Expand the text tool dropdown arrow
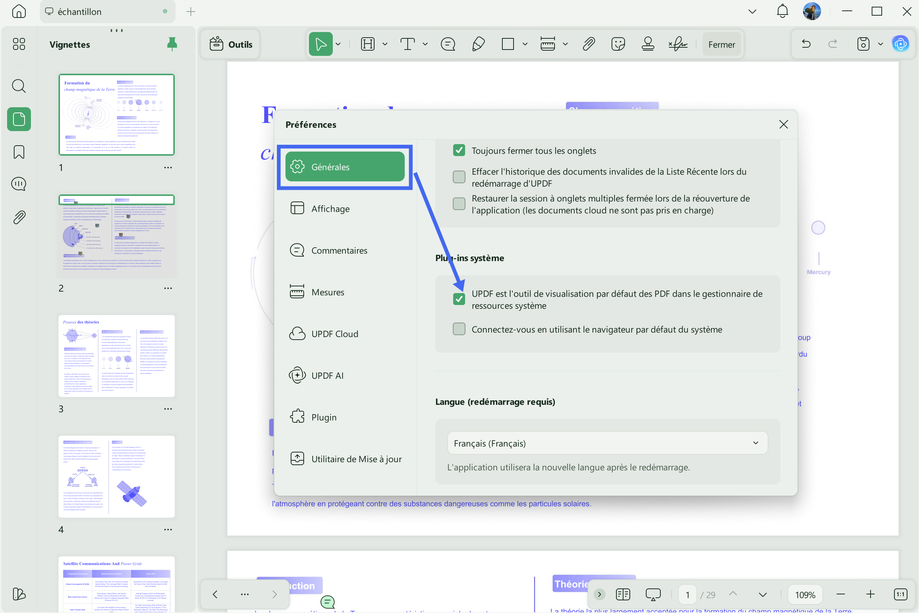Screen dimensions: 919x613 coord(425,44)
